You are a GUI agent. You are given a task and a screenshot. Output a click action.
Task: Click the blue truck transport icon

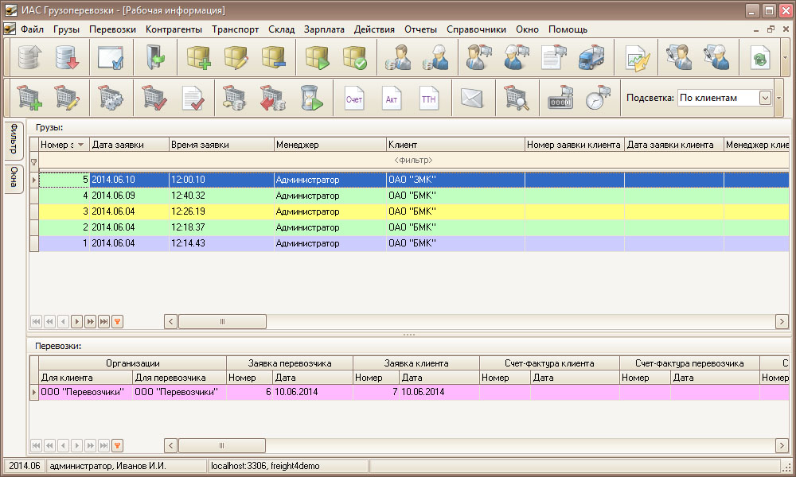pyautogui.click(x=591, y=58)
